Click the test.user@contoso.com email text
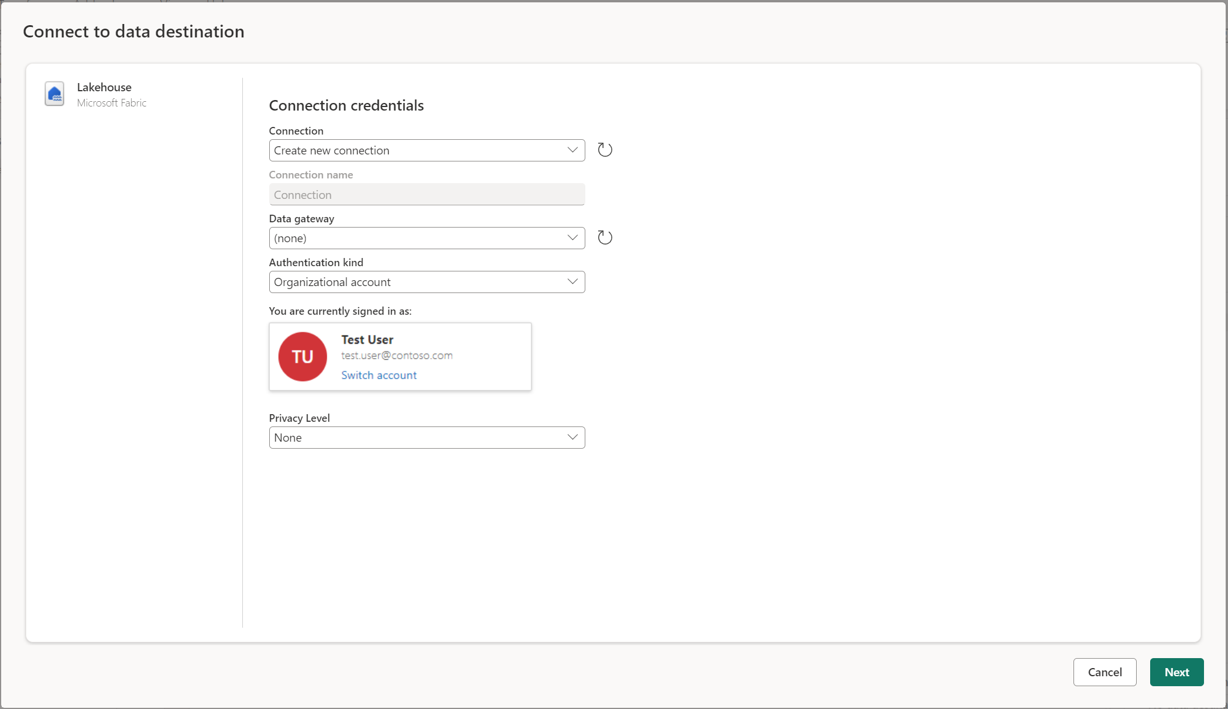Viewport: 1228px width, 709px height. click(x=396, y=355)
